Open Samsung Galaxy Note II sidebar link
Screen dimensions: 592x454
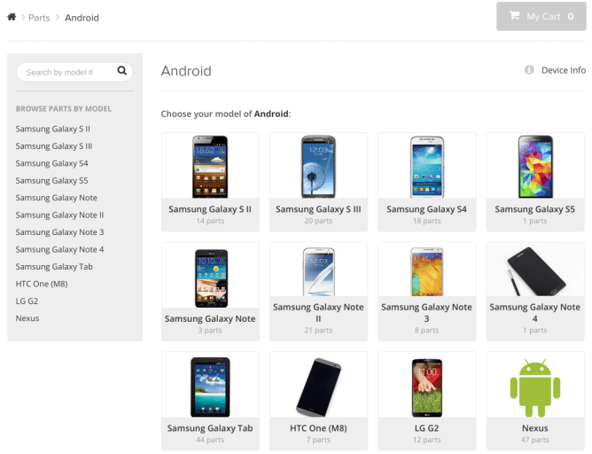coord(59,215)
